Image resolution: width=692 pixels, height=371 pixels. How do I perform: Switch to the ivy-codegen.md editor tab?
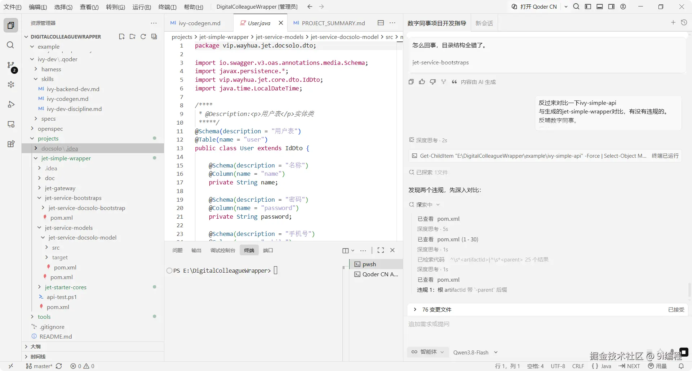199,23
